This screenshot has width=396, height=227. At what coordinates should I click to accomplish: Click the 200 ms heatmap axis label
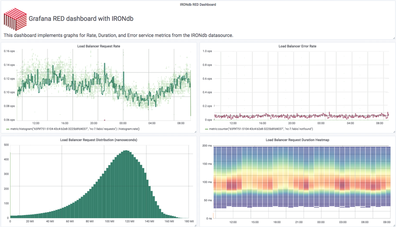[207, 146]
